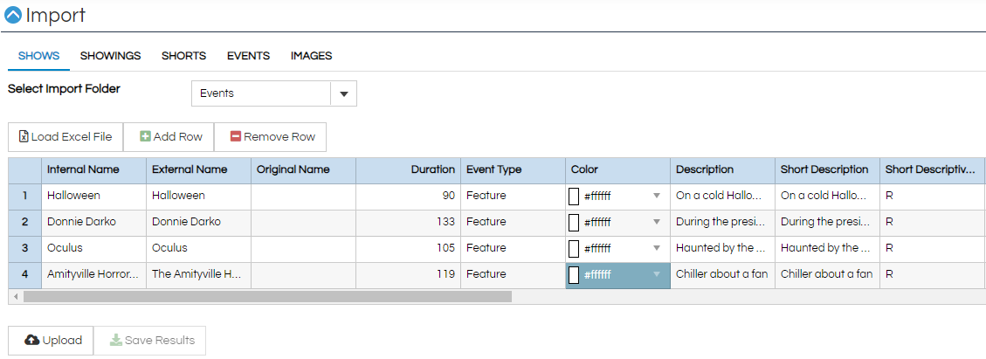Screen dimensions: 986x359
Task: Click white color swatch in Donnie Darko row
Action: (574, 222)
